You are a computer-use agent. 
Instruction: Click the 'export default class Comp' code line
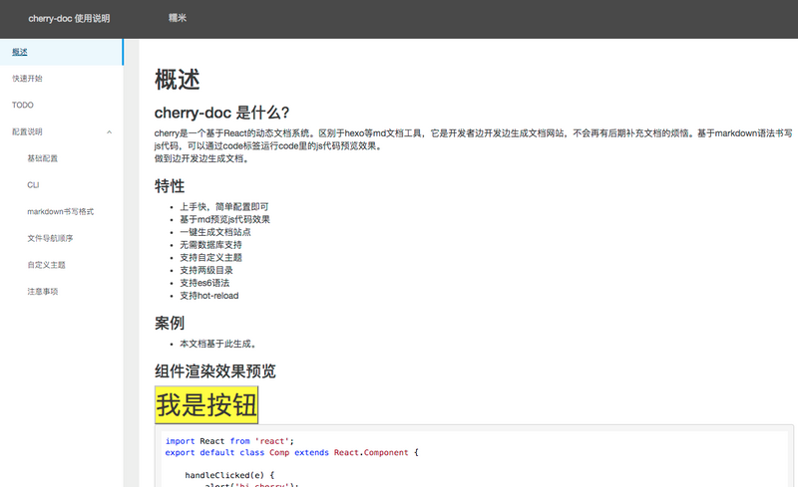(291, 452)
